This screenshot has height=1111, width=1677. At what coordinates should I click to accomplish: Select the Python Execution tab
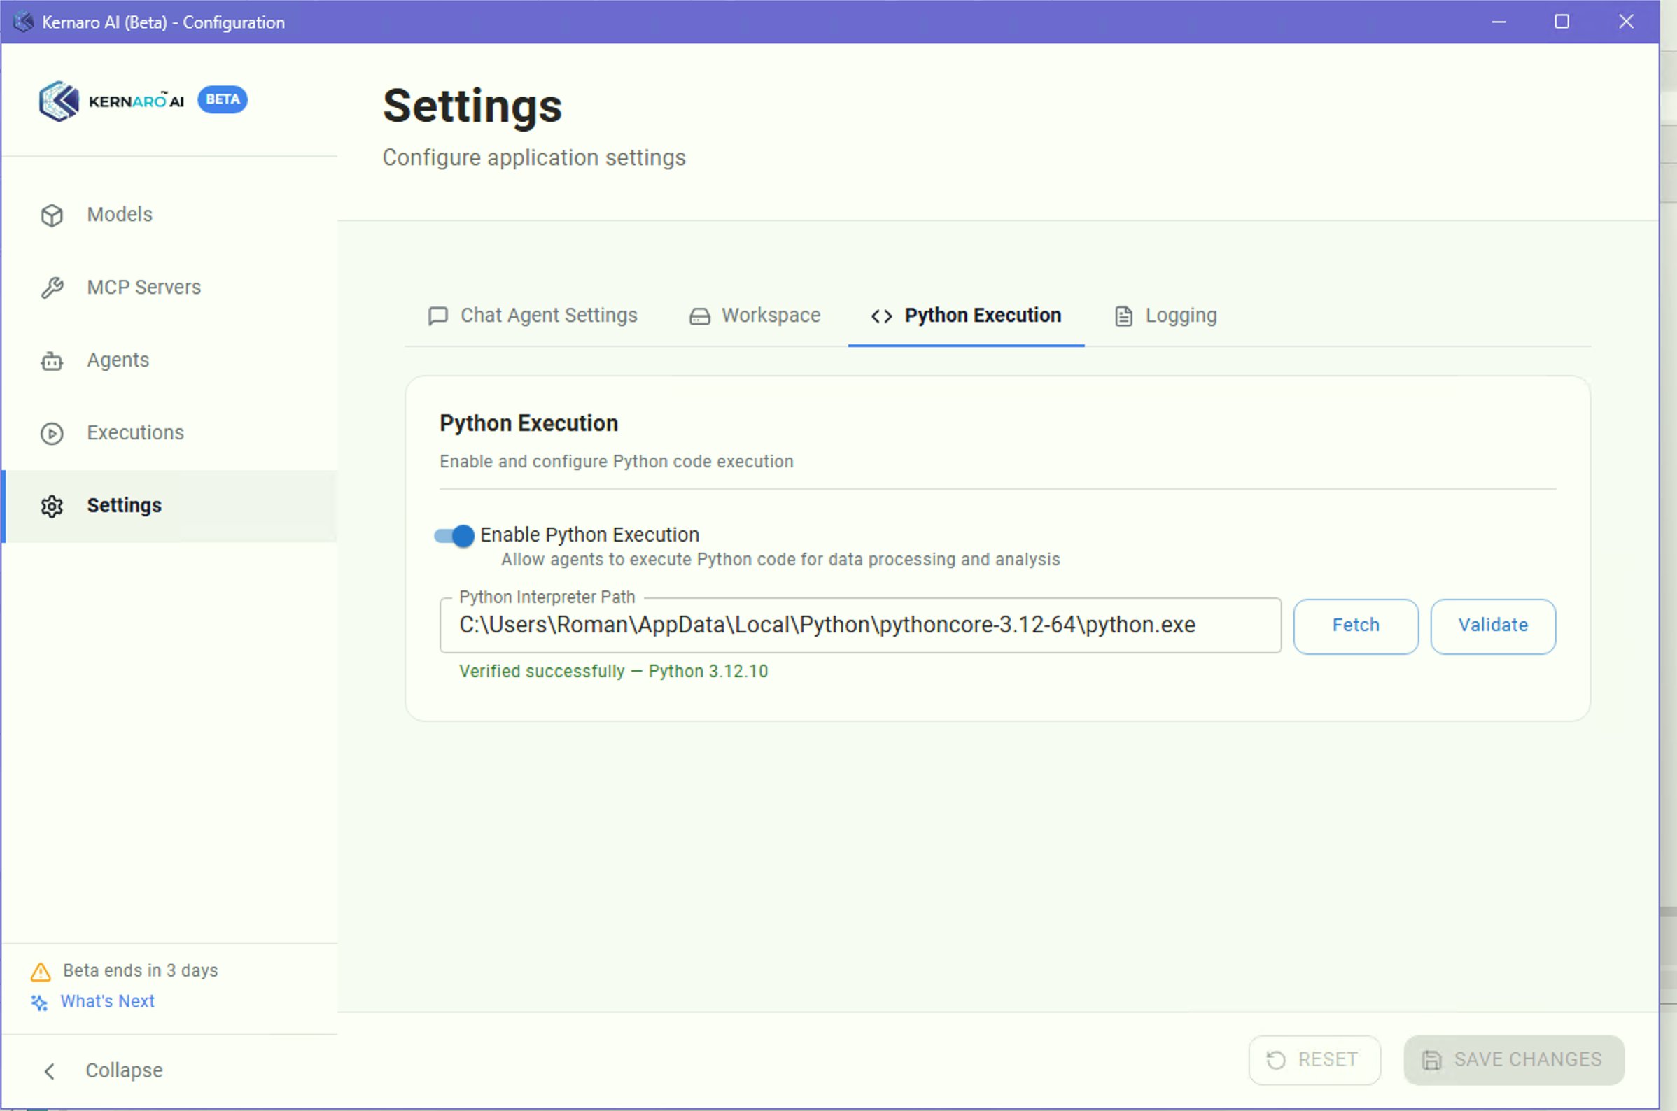coord(966,316)
